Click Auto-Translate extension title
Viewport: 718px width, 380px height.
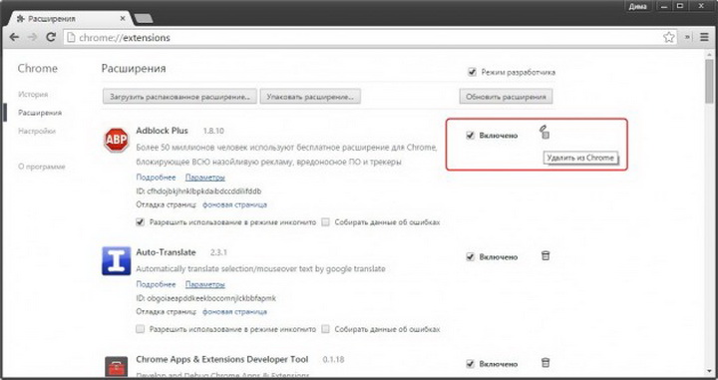166,252
